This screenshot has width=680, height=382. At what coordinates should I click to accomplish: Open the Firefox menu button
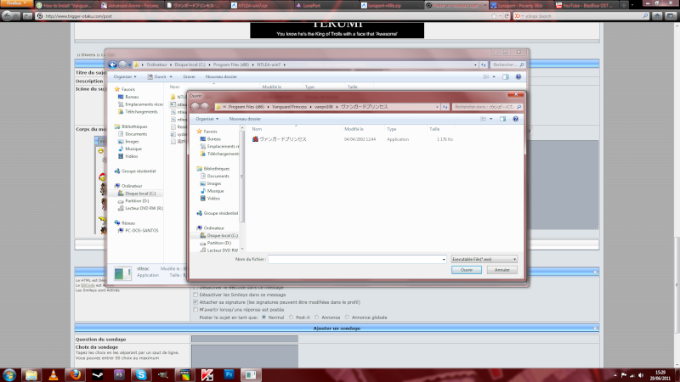coord(16,3)
